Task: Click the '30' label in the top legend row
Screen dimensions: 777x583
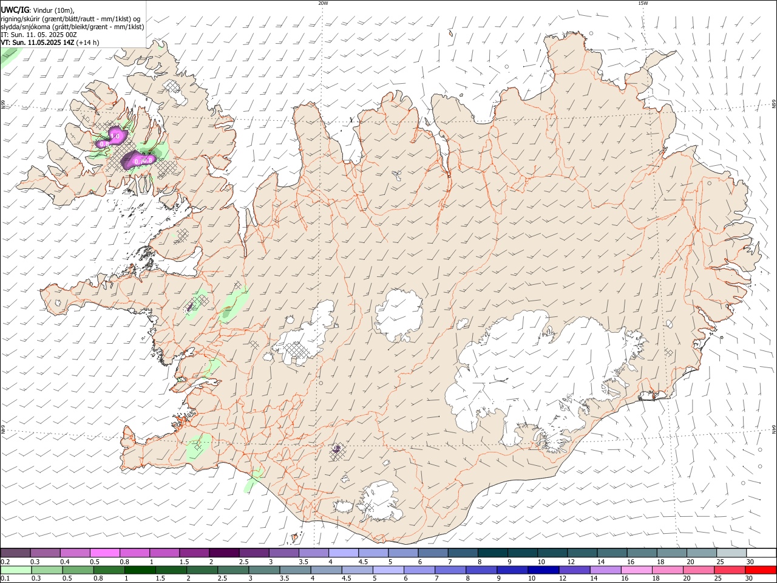Action: coord(750,562)
